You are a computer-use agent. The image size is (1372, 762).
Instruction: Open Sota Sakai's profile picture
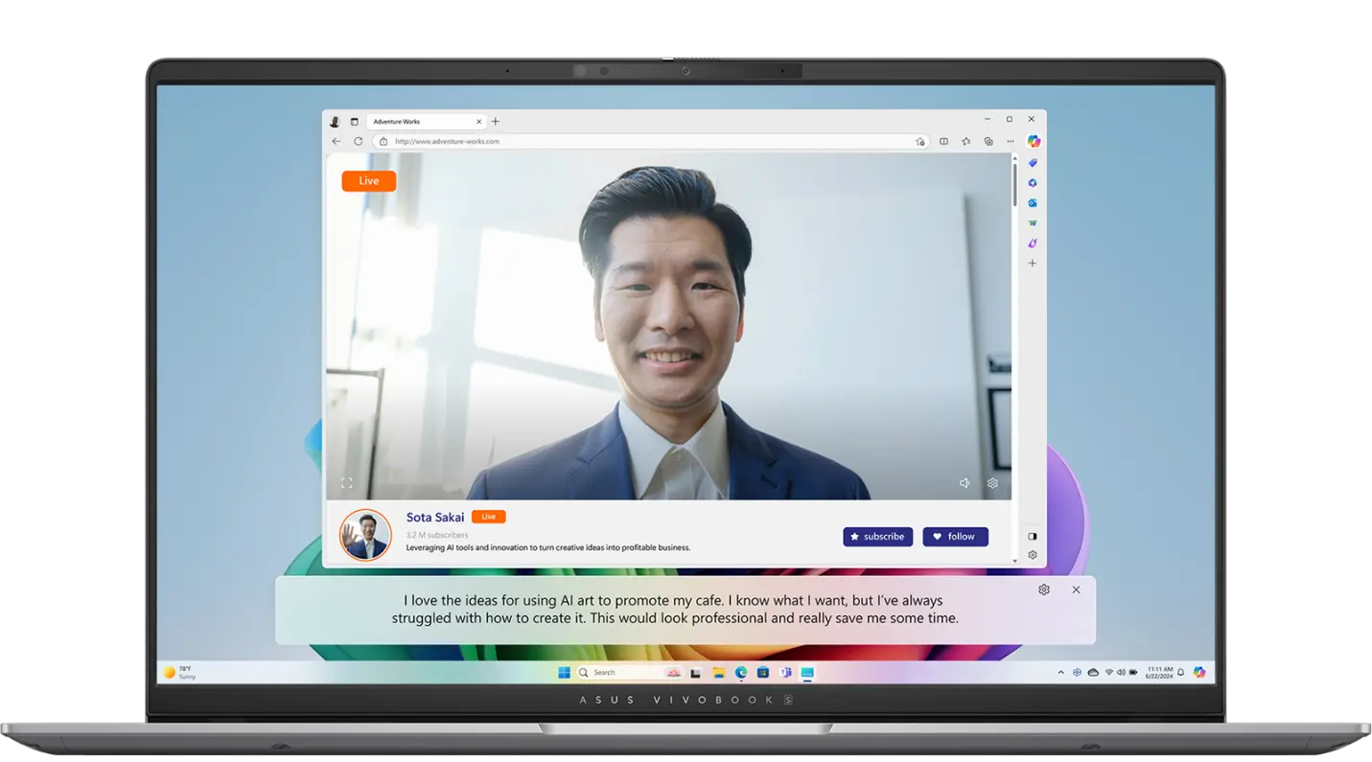(365, 535)
